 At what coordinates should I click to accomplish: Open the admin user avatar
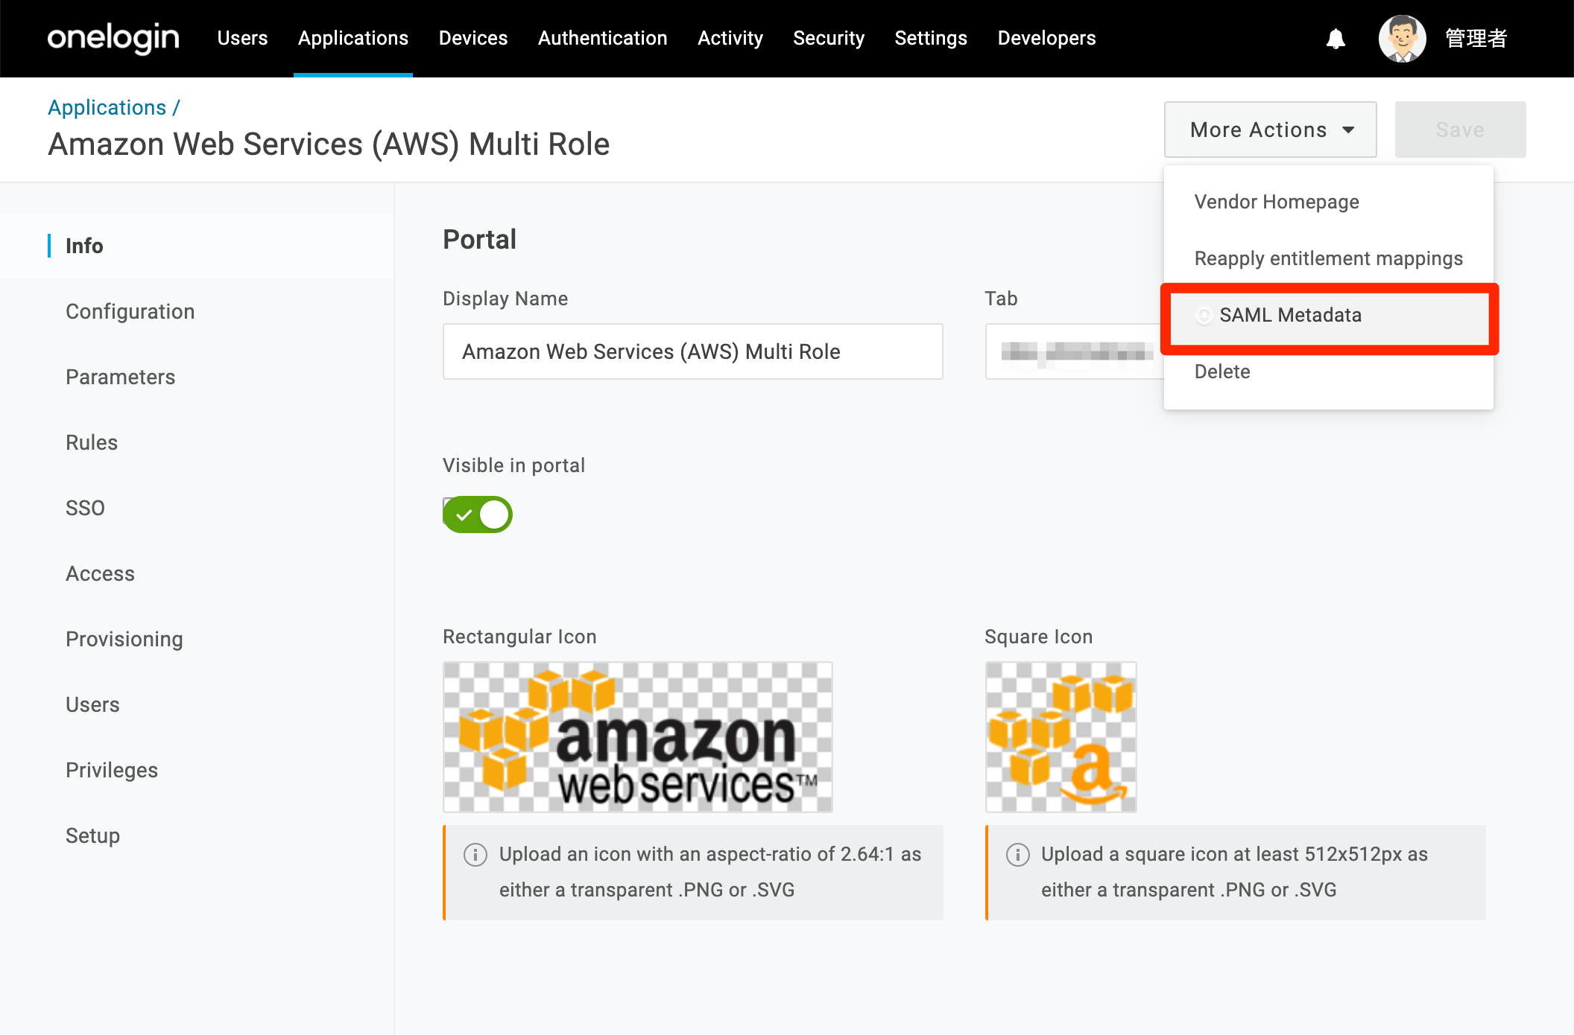coord(1402,39)
